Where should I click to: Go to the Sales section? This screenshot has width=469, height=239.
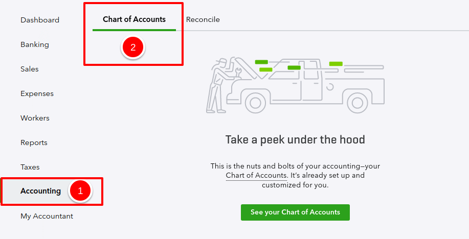tap(29, 69)
